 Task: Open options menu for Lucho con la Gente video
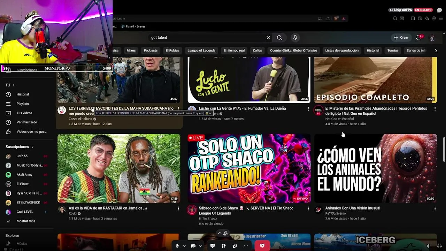pos(308,109)
